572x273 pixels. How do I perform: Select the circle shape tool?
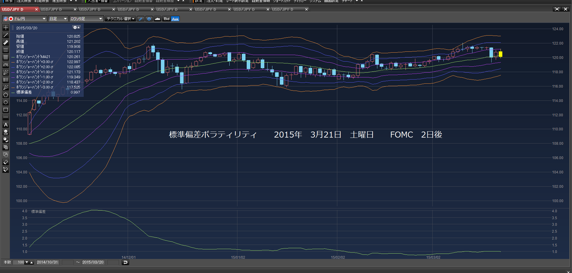pos(6,102)
